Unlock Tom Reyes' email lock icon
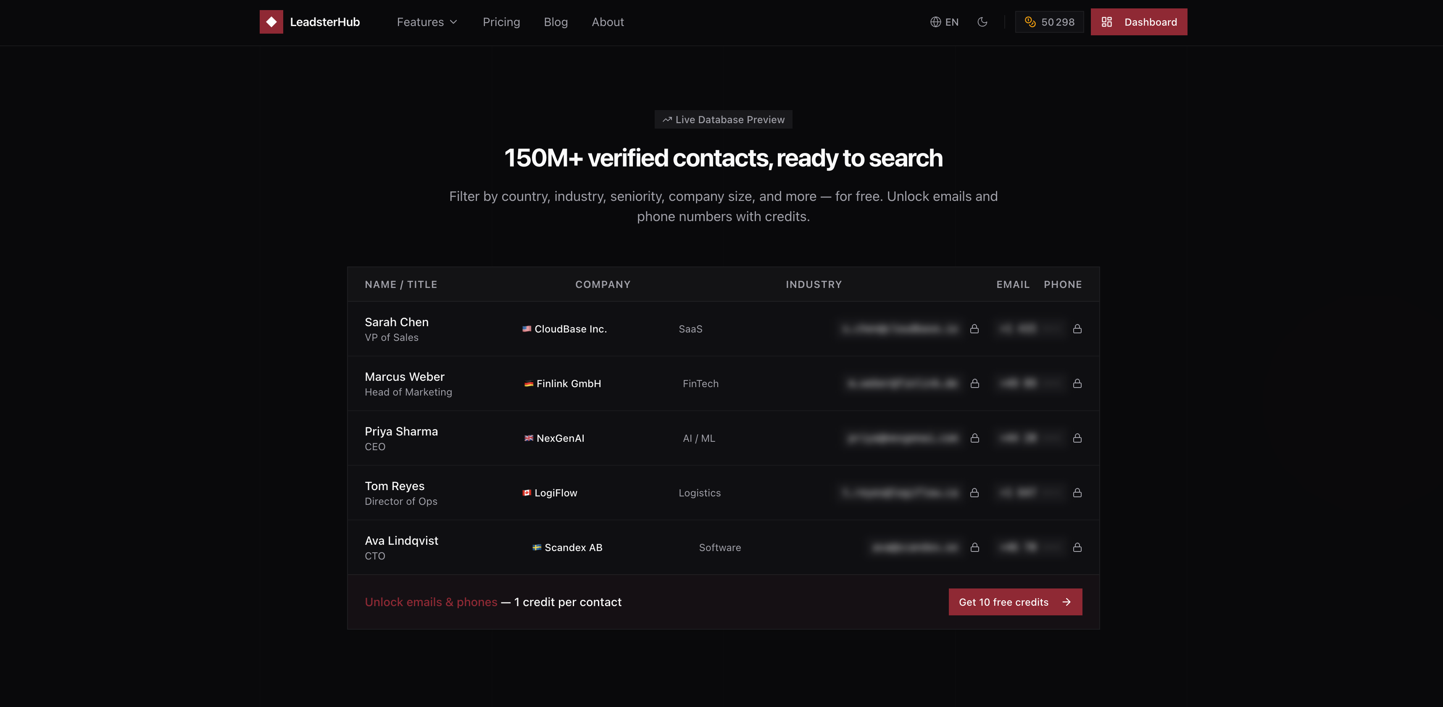1443x707 pixels. tap(974, 493)
